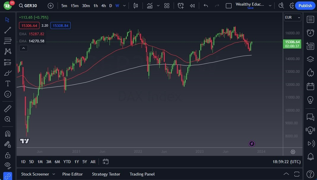Select the Measure ruler tool
The height and width of the screenshot is (180, 317).
8,108
